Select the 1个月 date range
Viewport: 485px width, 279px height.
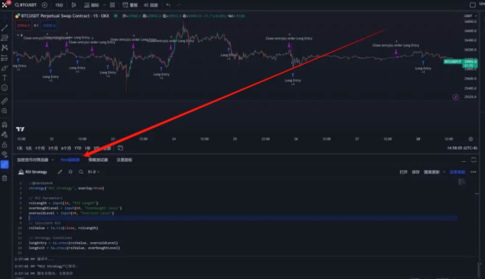(40, 148)
